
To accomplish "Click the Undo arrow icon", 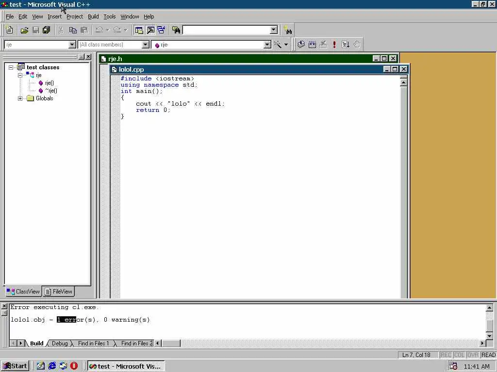I will click(99, 30).
